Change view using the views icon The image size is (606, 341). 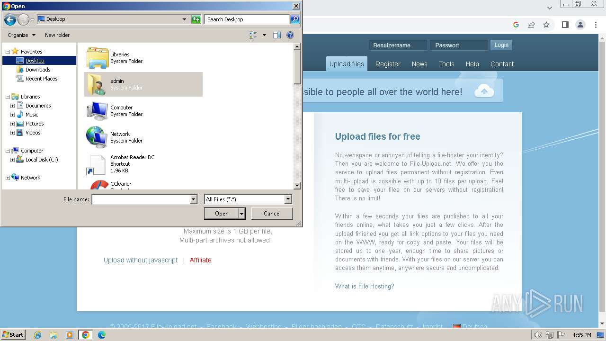pos(253,35)
